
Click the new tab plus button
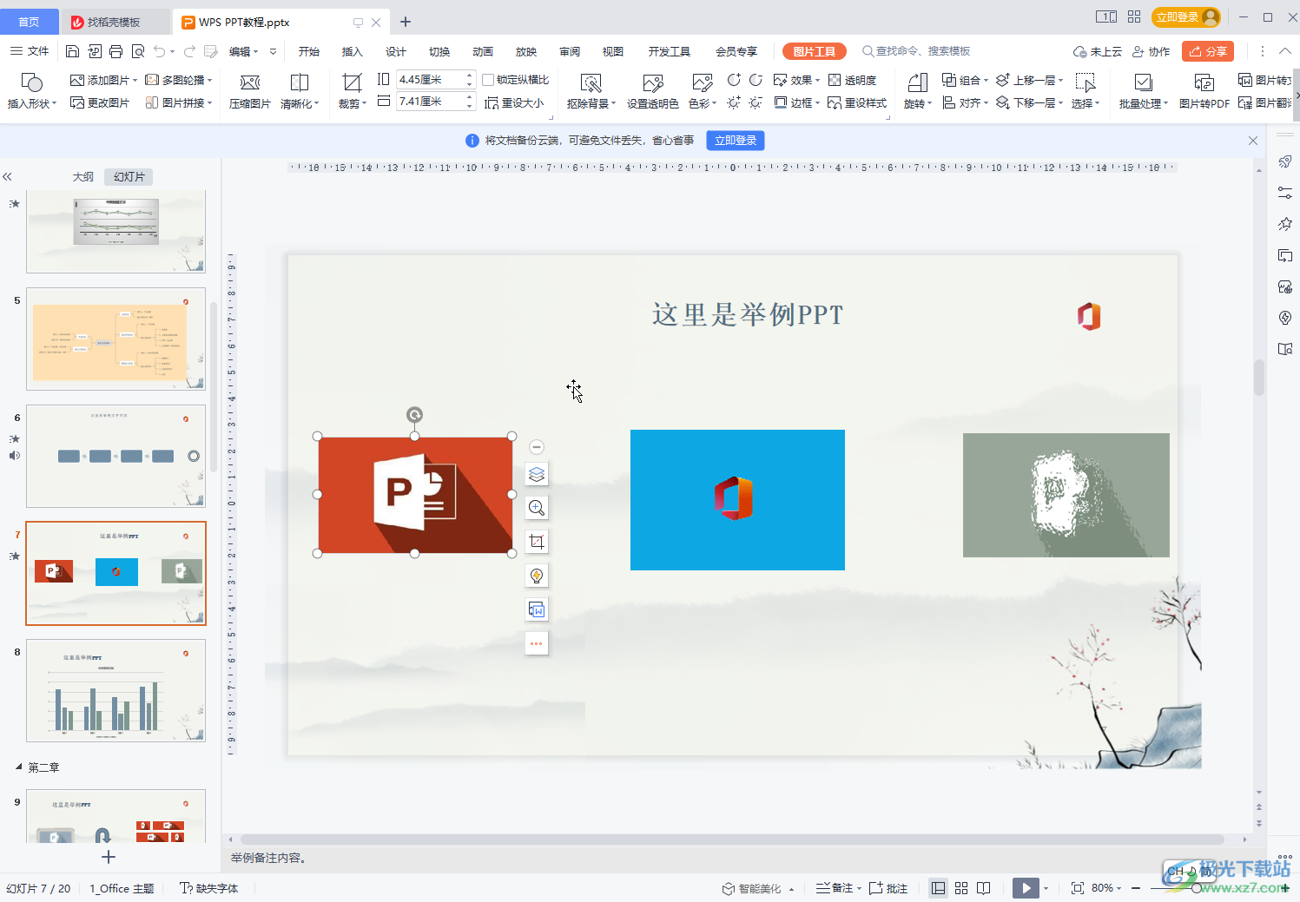pos(406,22)
